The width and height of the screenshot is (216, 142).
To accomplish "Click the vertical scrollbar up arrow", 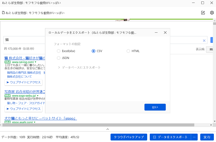I will [x=215, y=21].
